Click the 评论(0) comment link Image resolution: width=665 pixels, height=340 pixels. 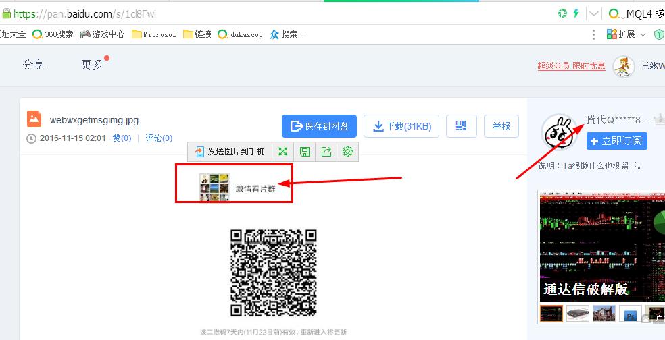(159, 138)
